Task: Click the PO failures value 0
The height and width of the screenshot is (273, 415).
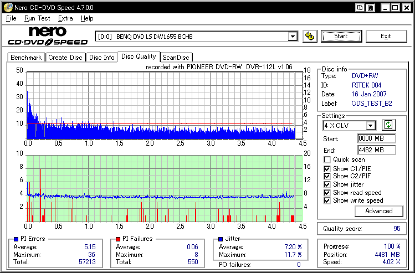Action: (299, 265)
